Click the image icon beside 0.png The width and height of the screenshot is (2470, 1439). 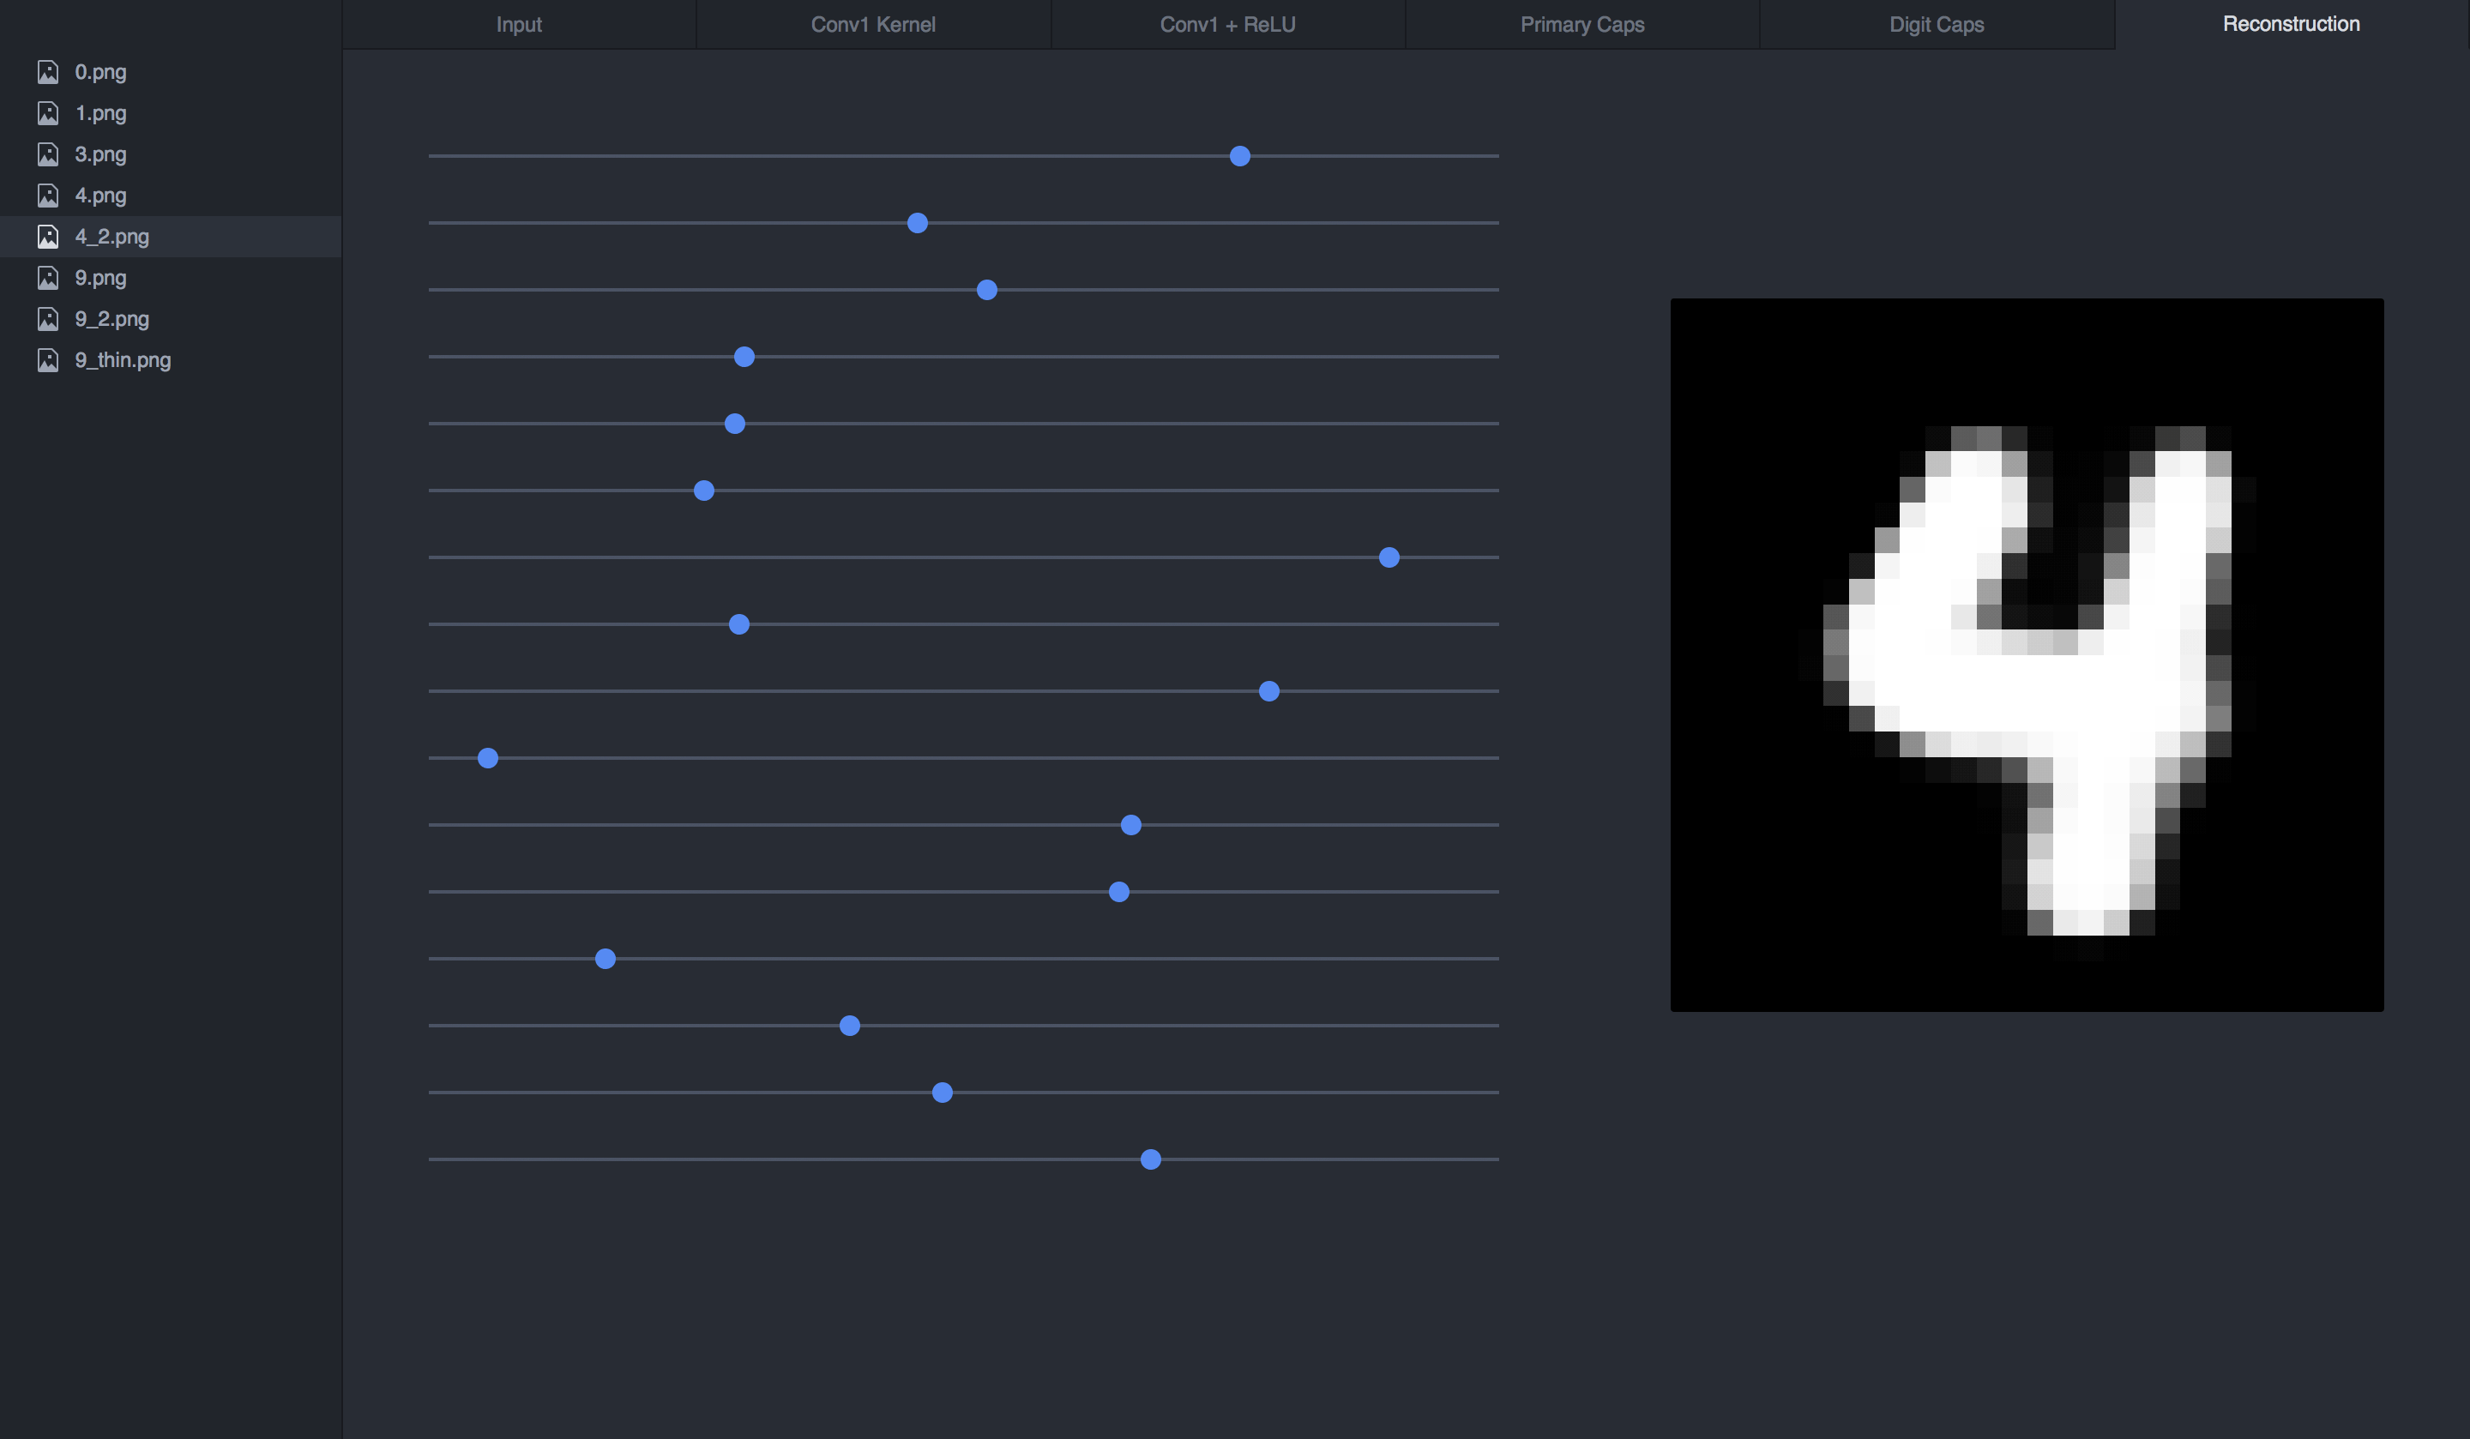pos(47,71)
